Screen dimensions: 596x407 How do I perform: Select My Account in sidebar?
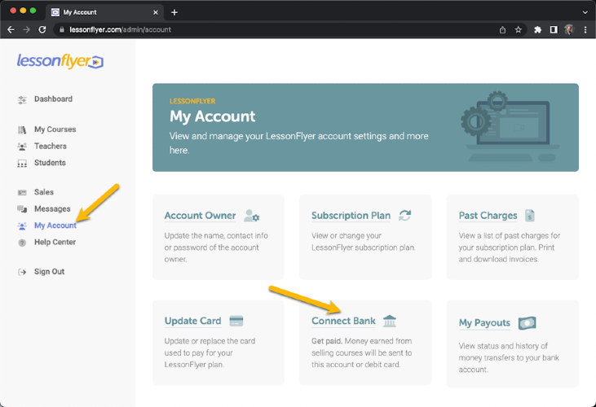55,225
